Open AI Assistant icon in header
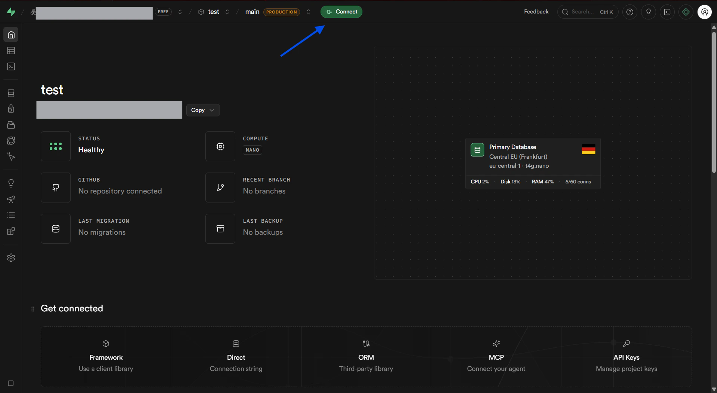 pos(686,12)
